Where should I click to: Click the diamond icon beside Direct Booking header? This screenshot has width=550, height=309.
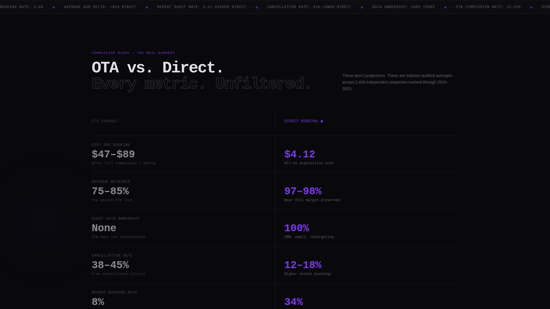pos(322,121)
